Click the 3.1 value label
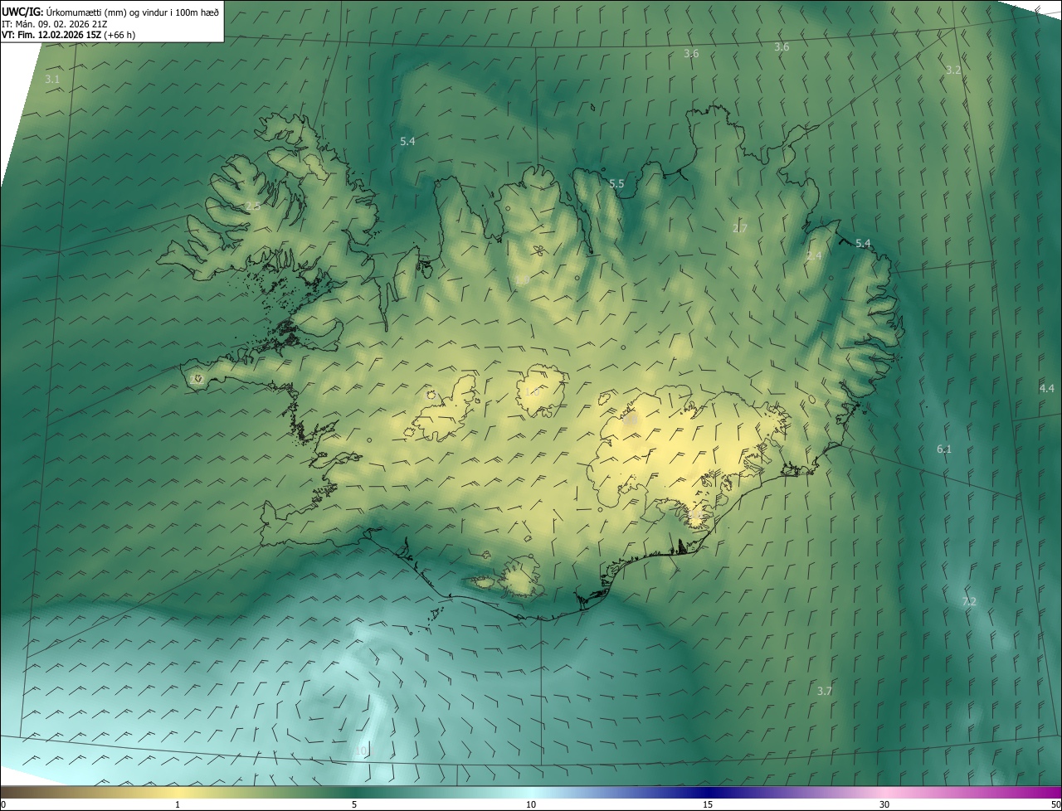Screen dimensions: 1062x811 click(52, 80)
